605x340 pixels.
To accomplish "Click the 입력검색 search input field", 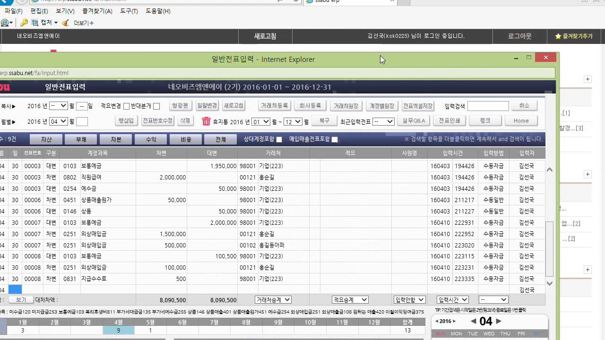I will pos(488,106).
